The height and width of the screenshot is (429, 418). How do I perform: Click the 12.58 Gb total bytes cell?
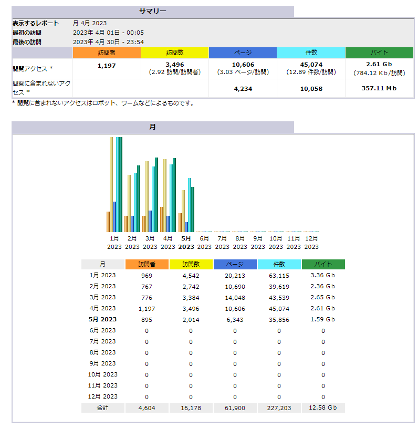[323, 407]
